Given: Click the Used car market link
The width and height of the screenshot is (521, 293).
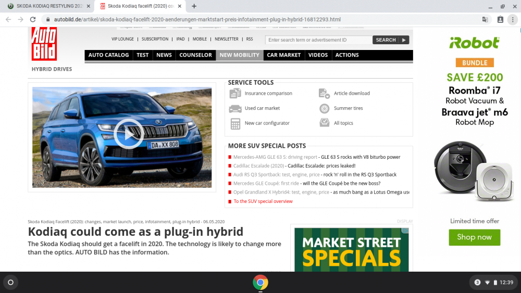Looking at the screenshot, I should 262,108.
